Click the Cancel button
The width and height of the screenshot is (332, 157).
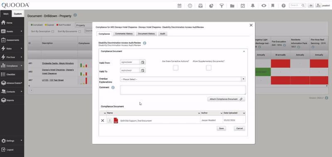point(239,128)
